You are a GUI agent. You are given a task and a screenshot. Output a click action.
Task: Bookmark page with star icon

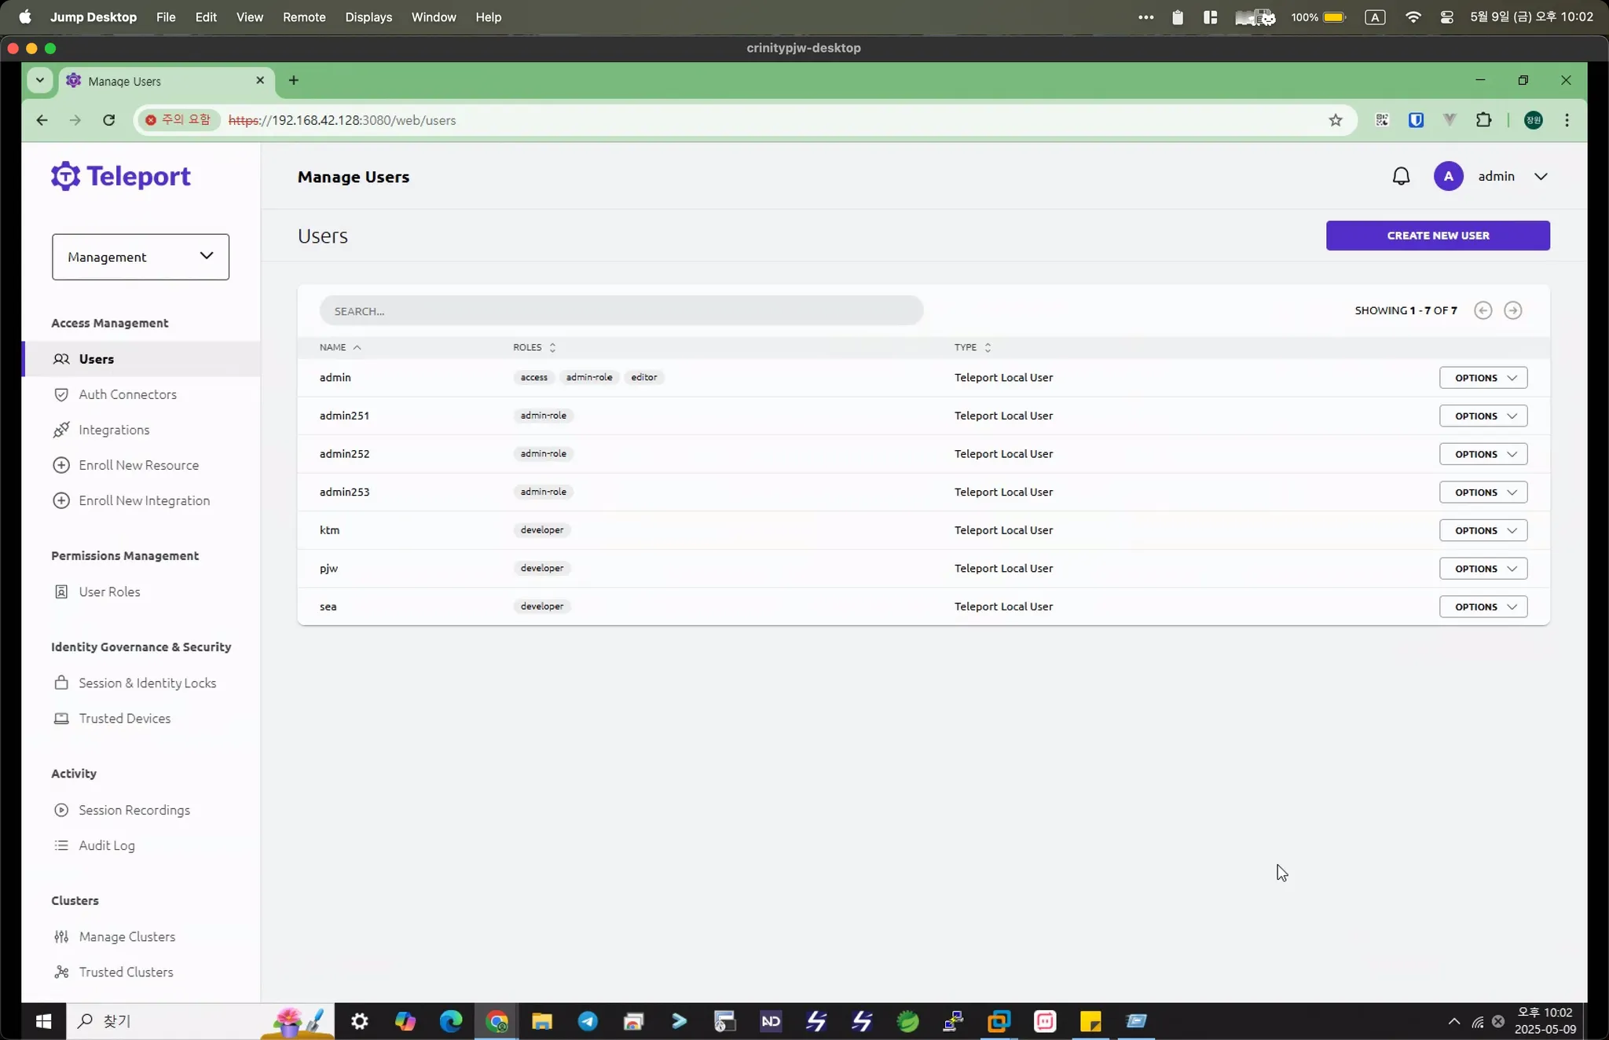click(x=1335, y=120)
